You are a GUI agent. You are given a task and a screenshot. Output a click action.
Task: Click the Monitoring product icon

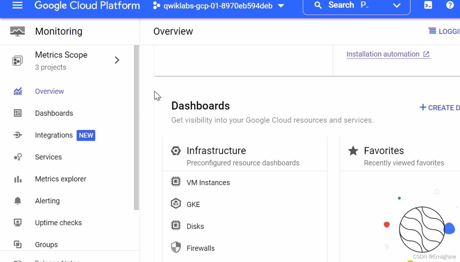pyautogui.click(x=18, y=31)
